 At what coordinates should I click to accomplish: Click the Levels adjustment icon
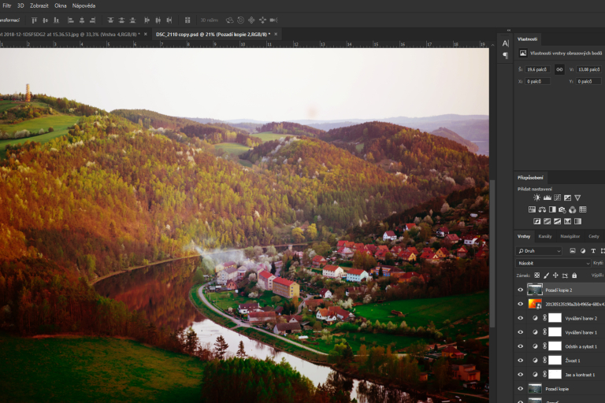547,198
